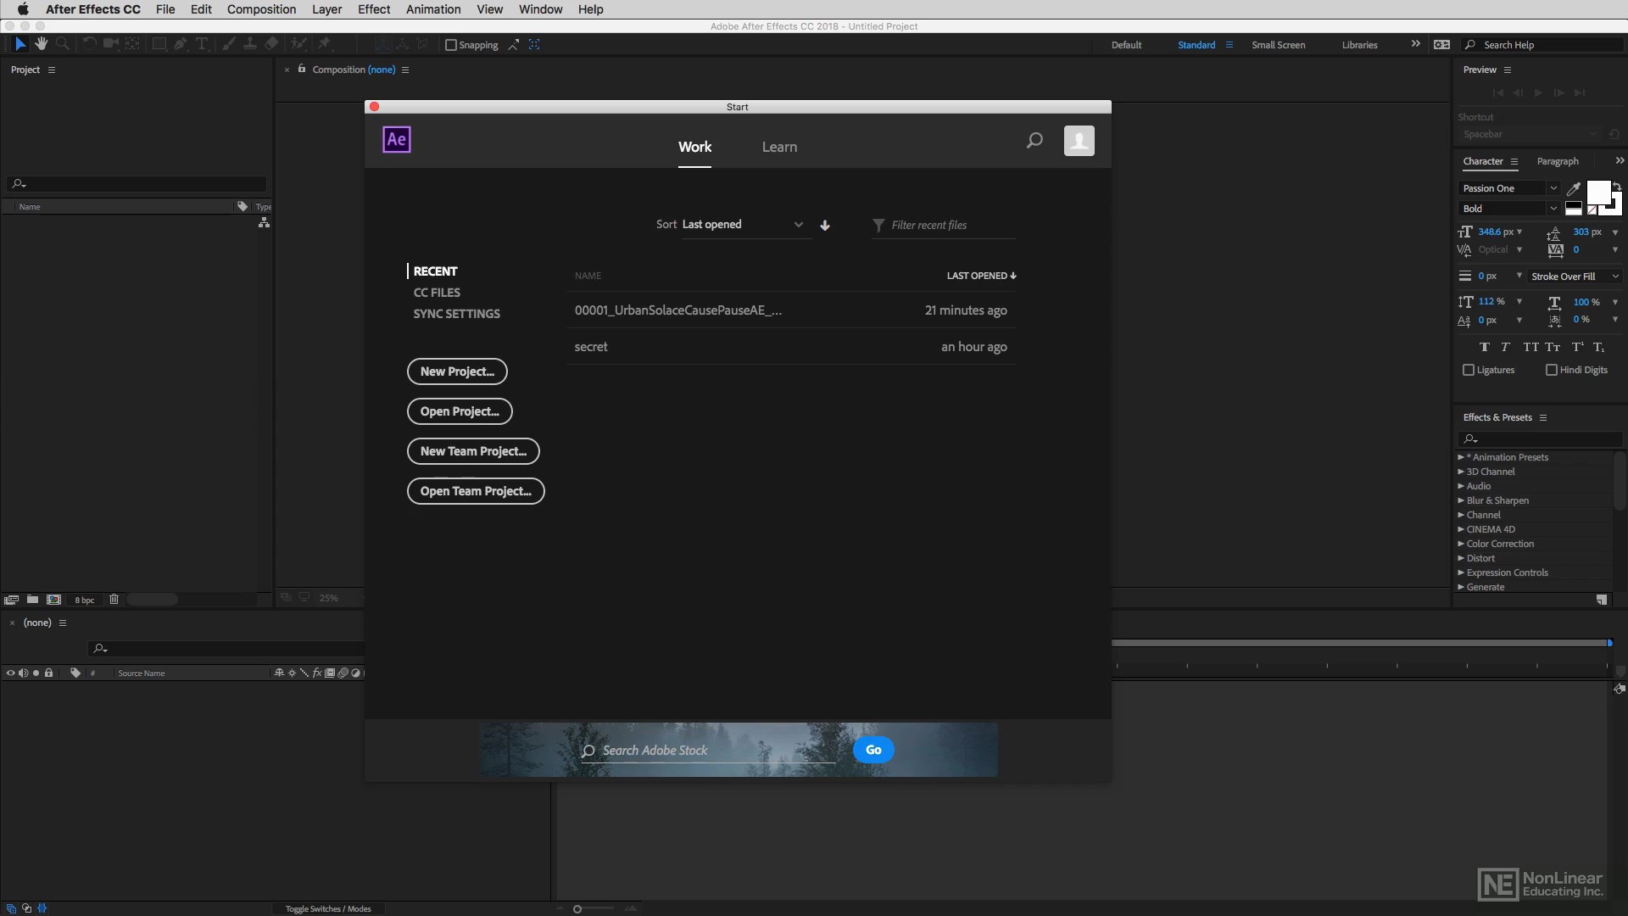Open the user profile avatar icon
This screenshot has height=916, width=1628.
[1079, 141]
